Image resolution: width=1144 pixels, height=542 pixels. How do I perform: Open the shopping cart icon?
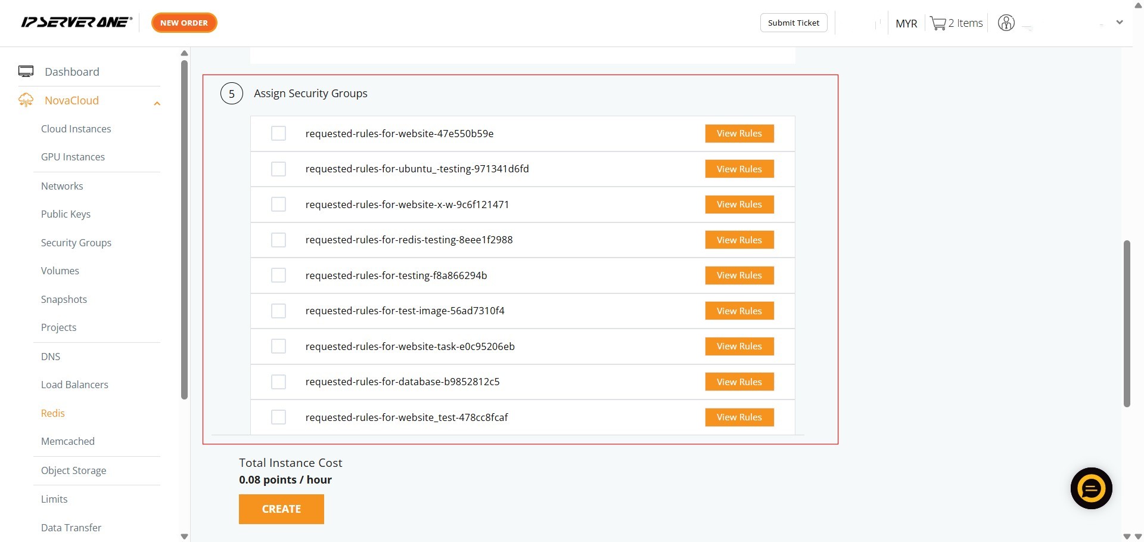938,23
